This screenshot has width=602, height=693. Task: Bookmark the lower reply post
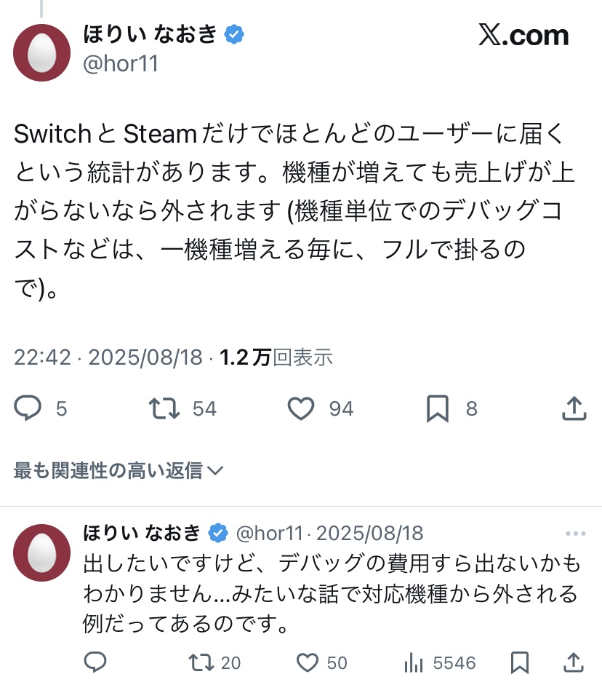519,662
